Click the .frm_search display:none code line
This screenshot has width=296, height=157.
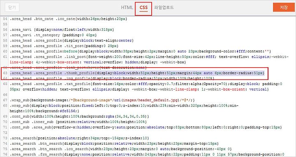tap(147, 155)
